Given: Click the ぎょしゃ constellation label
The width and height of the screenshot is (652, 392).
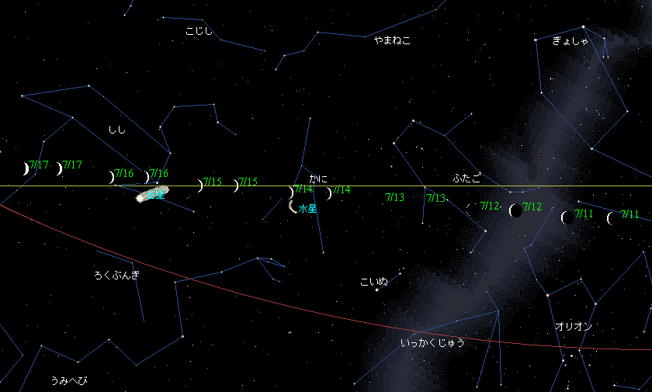Looking at the screenshot, I should point(570,42).
